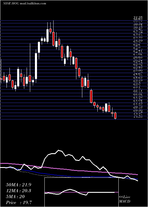This screenshot has height=207, width=148.
Task: Click the 31.25 price axis label
Action: (138, 18)
